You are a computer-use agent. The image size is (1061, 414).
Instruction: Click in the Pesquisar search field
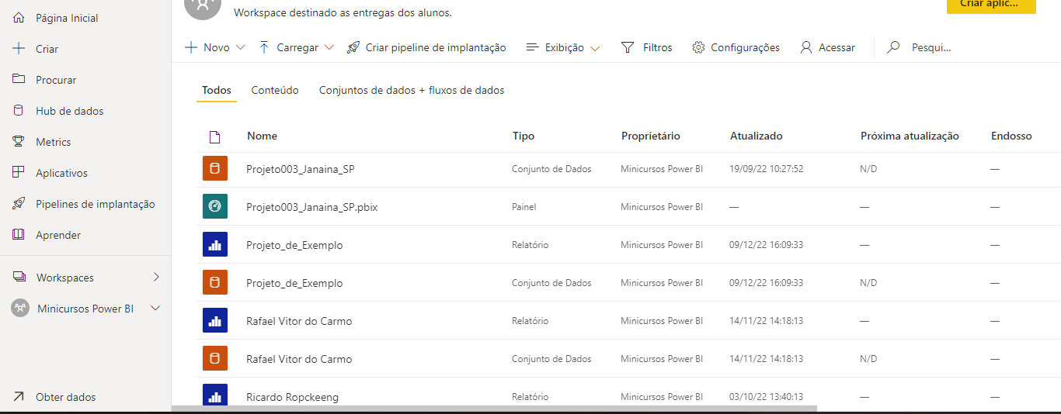pyautogui.click(x=931, y=47)
